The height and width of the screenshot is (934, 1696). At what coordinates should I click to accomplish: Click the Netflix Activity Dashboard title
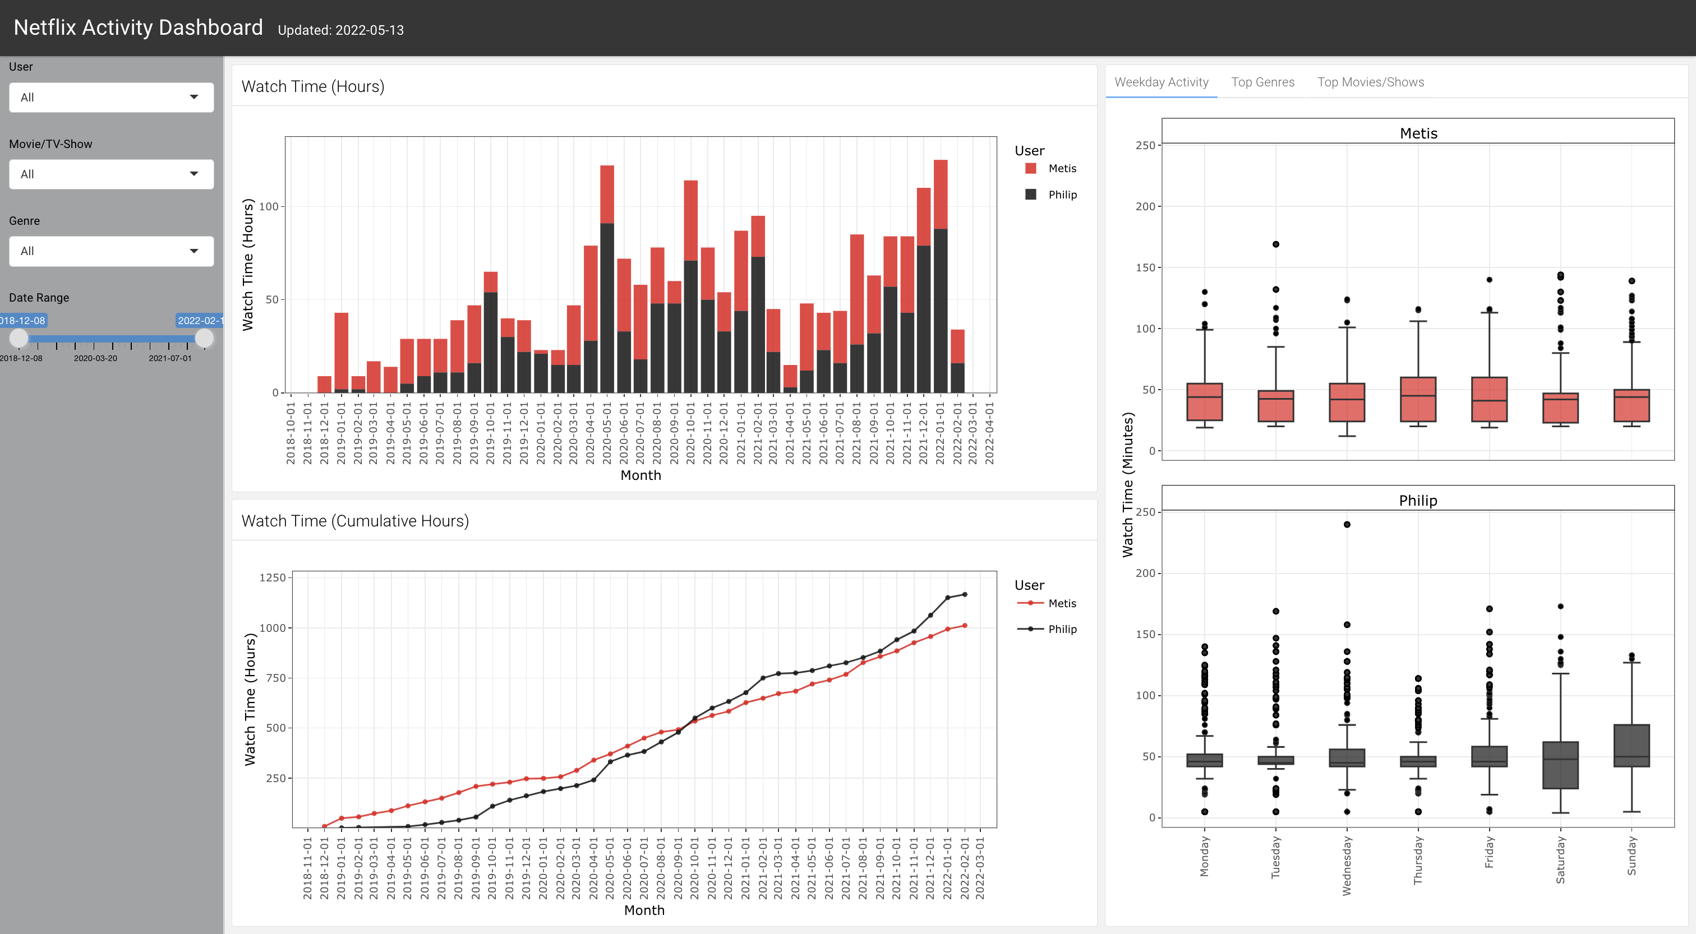click(x=139, y=27)
